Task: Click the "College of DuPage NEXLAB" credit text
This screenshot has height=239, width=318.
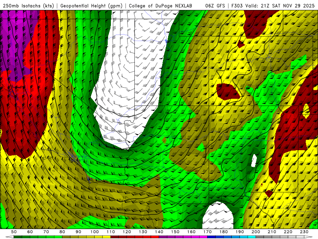Action: click(160, 6)
